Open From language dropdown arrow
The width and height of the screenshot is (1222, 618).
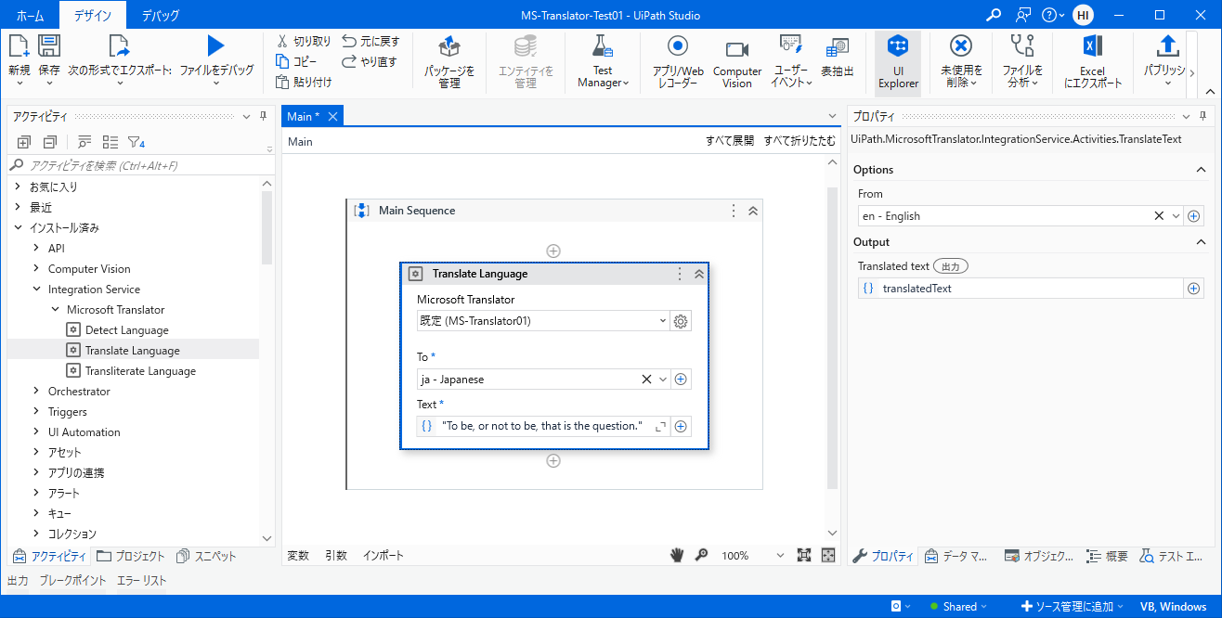pos(1176,216)
